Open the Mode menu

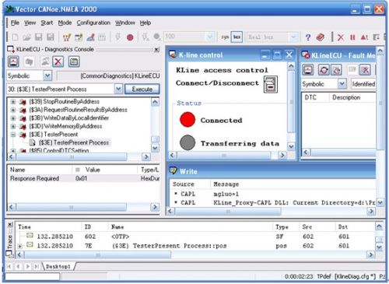(x=65, y=23)
